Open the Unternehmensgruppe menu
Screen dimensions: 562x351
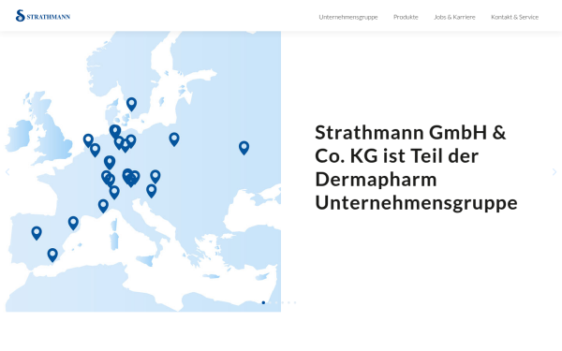tap(348, 17)
